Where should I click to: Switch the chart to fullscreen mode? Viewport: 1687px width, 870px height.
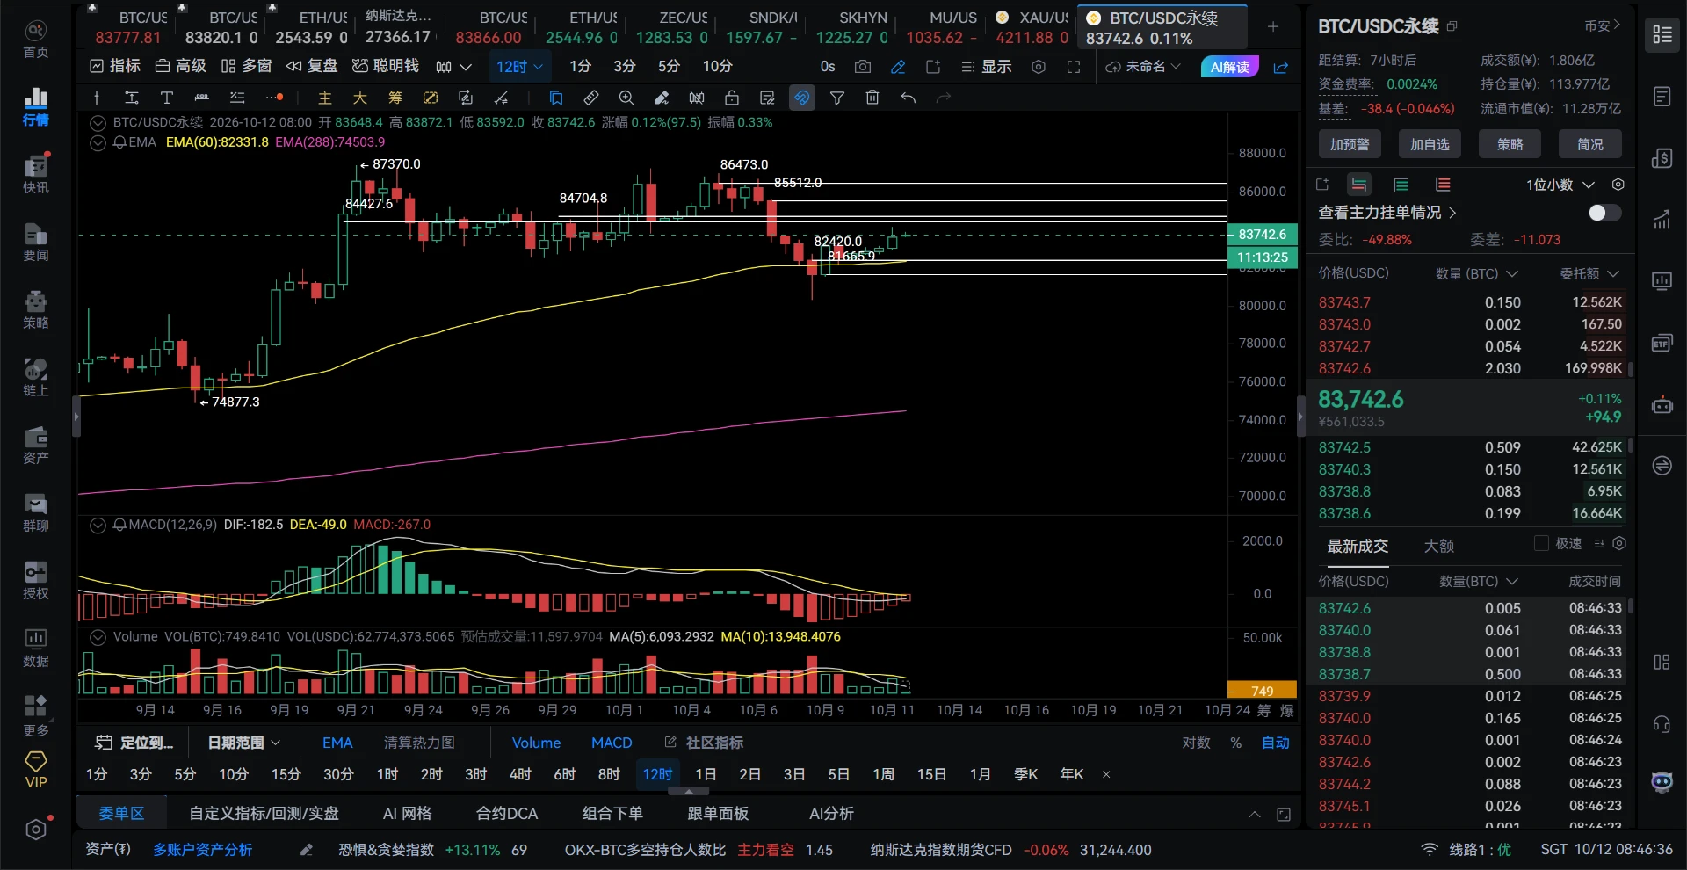point(1074,67)
